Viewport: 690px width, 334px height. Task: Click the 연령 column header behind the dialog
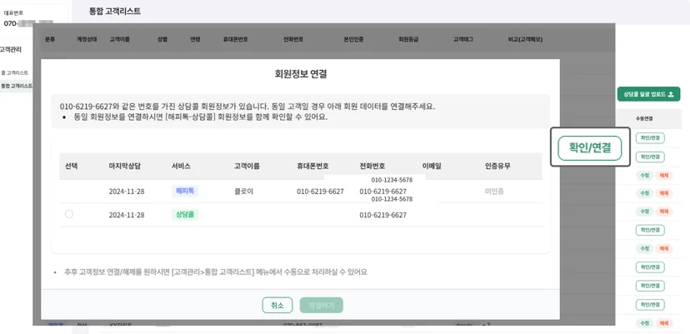(195, 39)
